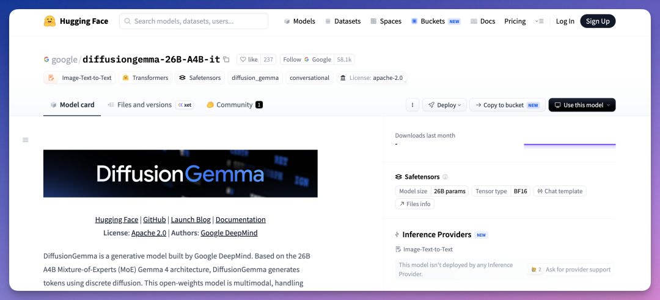The width and height of the screenshot is (660, 300).
Task: View the 237 likes count
Action: [268, 60]
